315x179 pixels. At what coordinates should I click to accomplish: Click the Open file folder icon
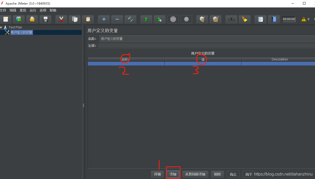32,19
